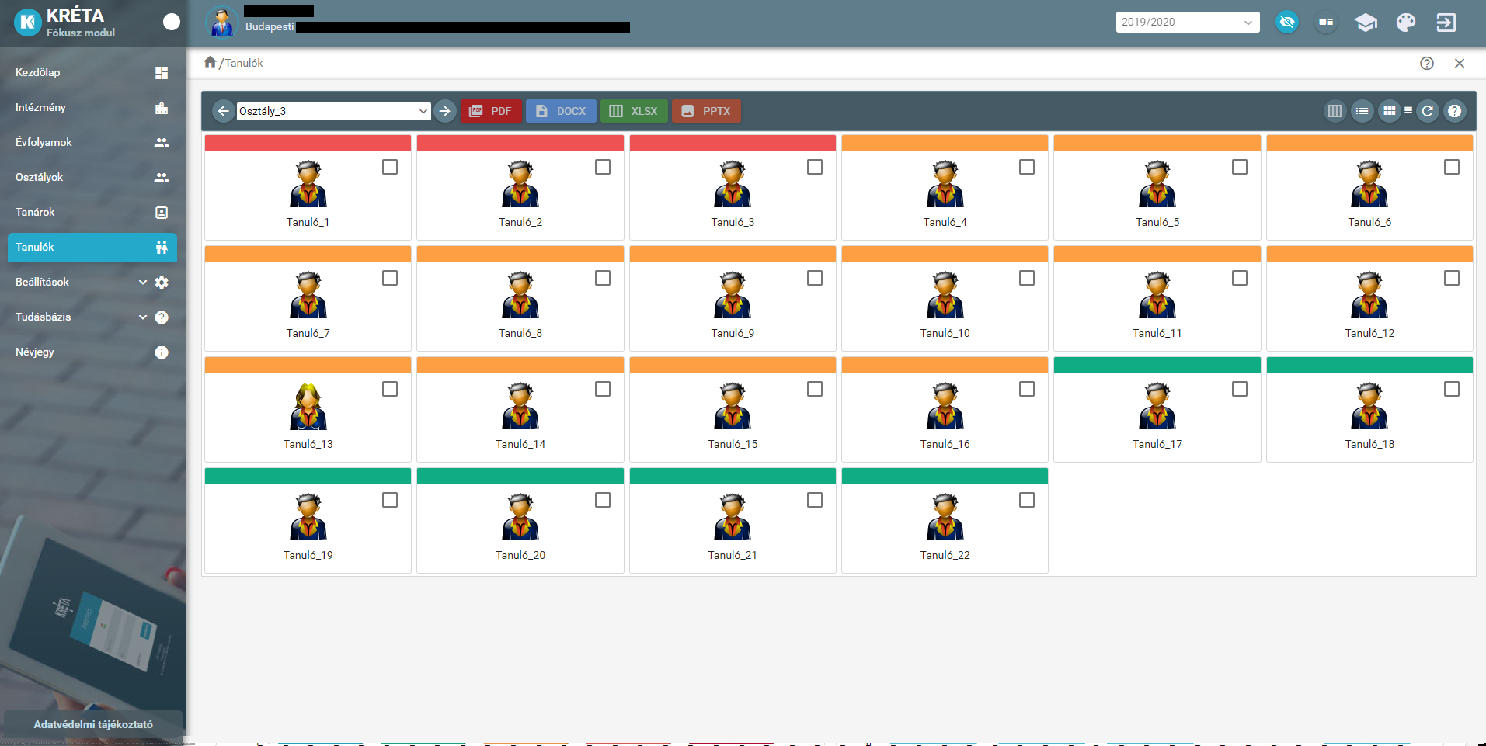Open Osztályok menu item

[92, 177]
